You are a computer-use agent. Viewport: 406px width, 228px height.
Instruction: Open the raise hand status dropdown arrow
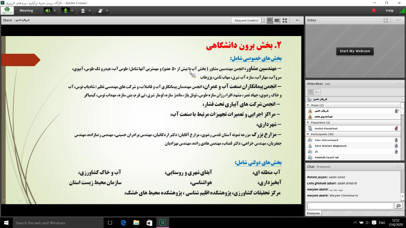click(107, 11)
